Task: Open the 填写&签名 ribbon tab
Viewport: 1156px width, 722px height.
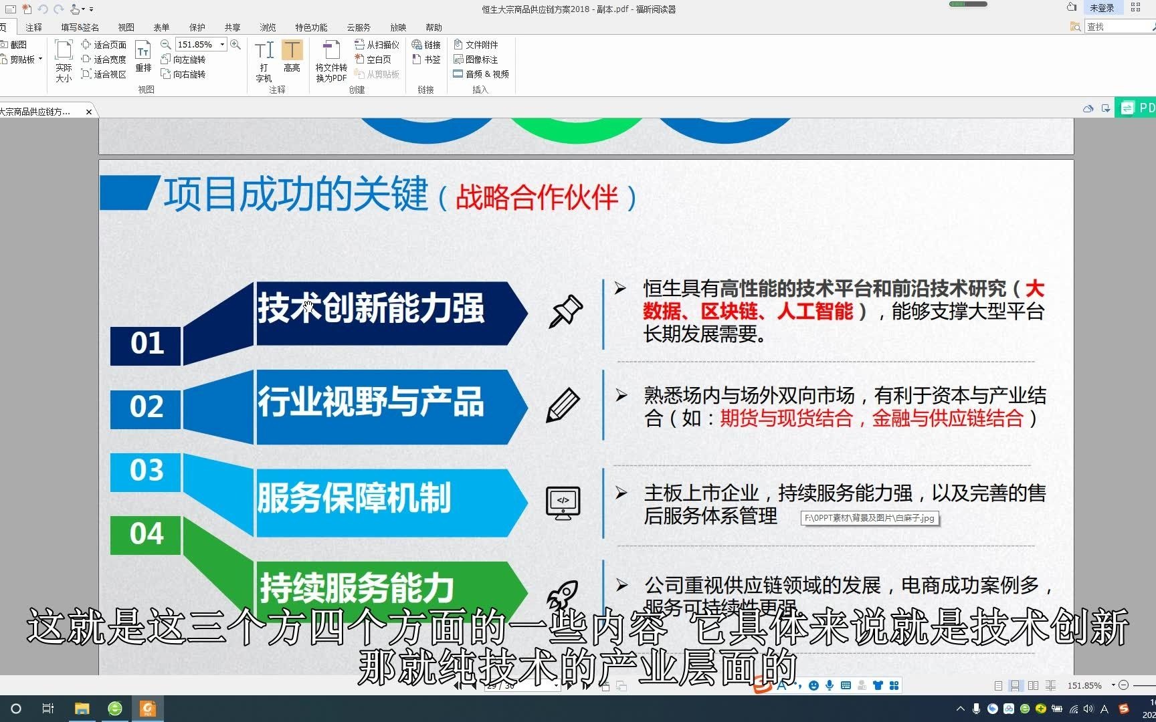Action: click(80, 27)
